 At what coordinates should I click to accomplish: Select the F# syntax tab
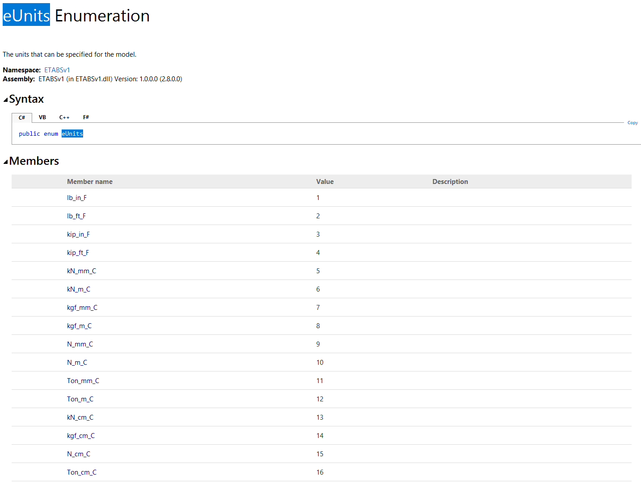pyautogui.click(x=86, y=117)
